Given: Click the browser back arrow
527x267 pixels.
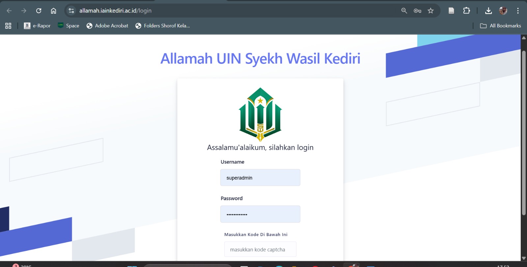Looking at the screenshot, I should tap(9, 11).
